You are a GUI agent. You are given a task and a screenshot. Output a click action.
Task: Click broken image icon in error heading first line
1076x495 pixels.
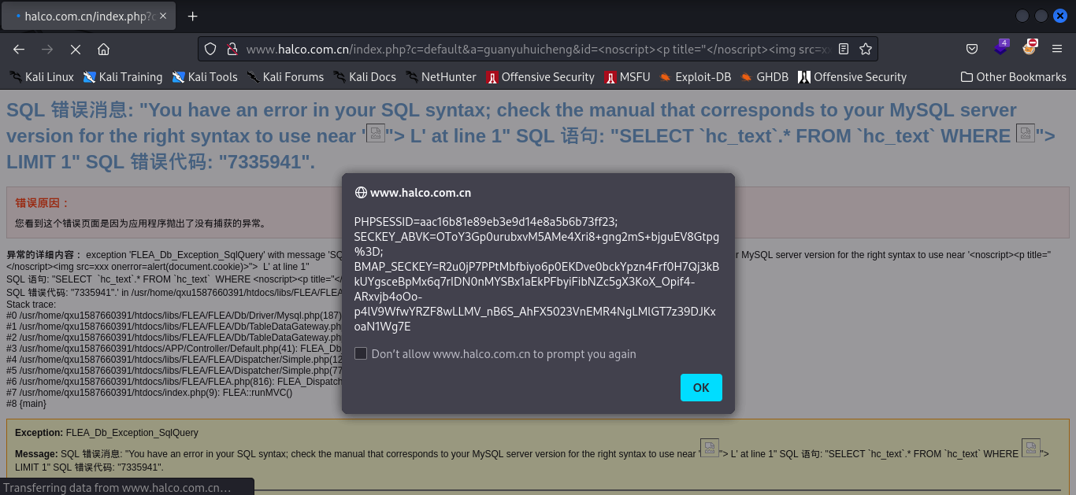(376, 134)
